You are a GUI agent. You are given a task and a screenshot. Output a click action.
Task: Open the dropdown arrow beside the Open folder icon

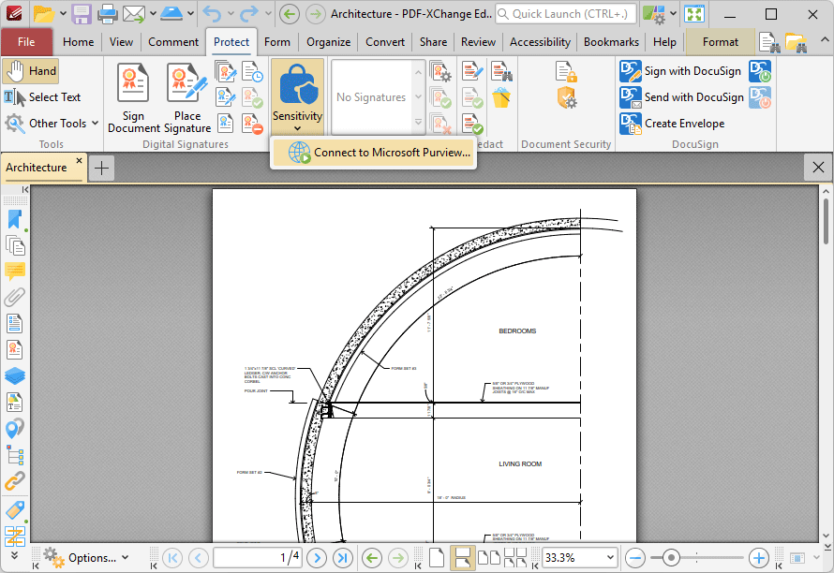(63, 13)
